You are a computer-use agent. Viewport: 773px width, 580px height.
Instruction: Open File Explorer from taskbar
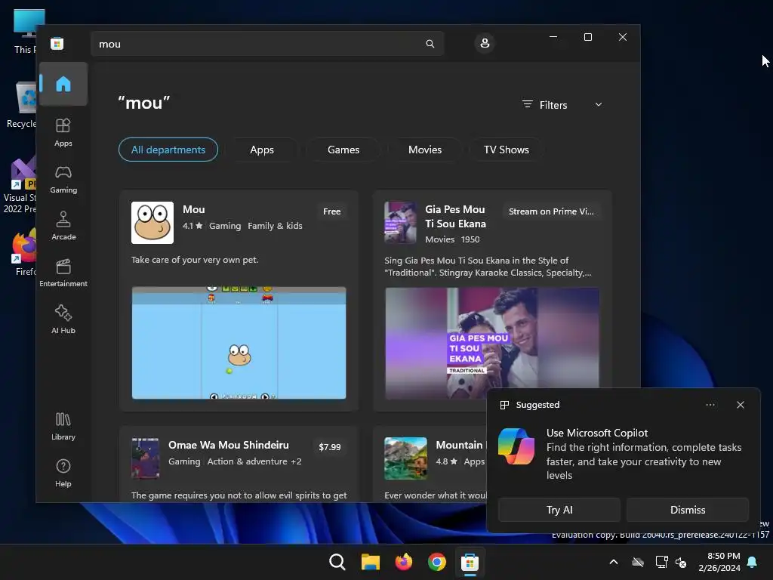pyautogui.click(x=370, y=562)
